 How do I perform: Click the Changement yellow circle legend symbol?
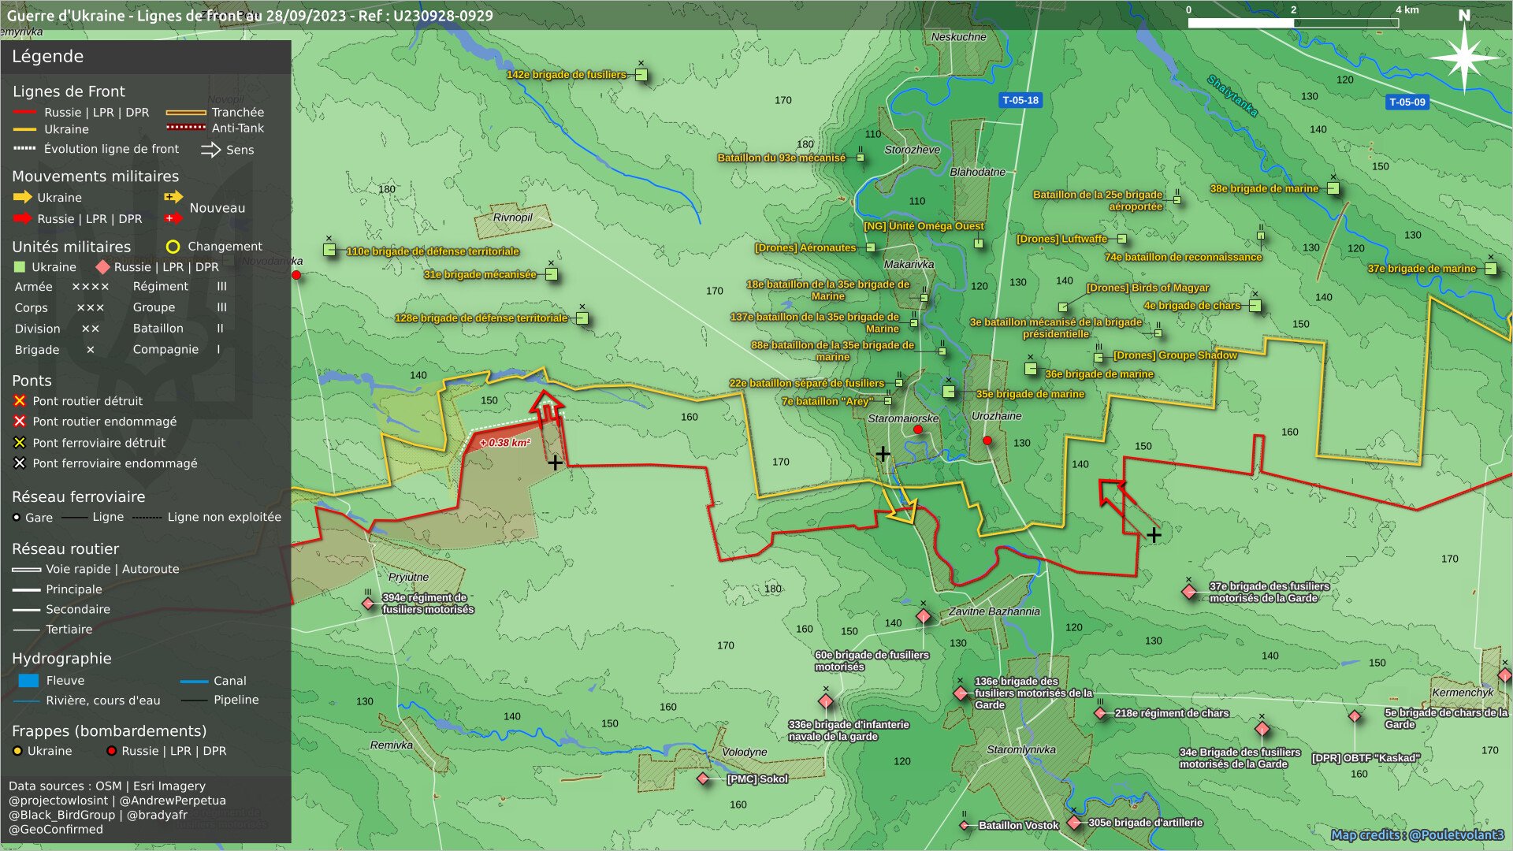coord(173,247)
